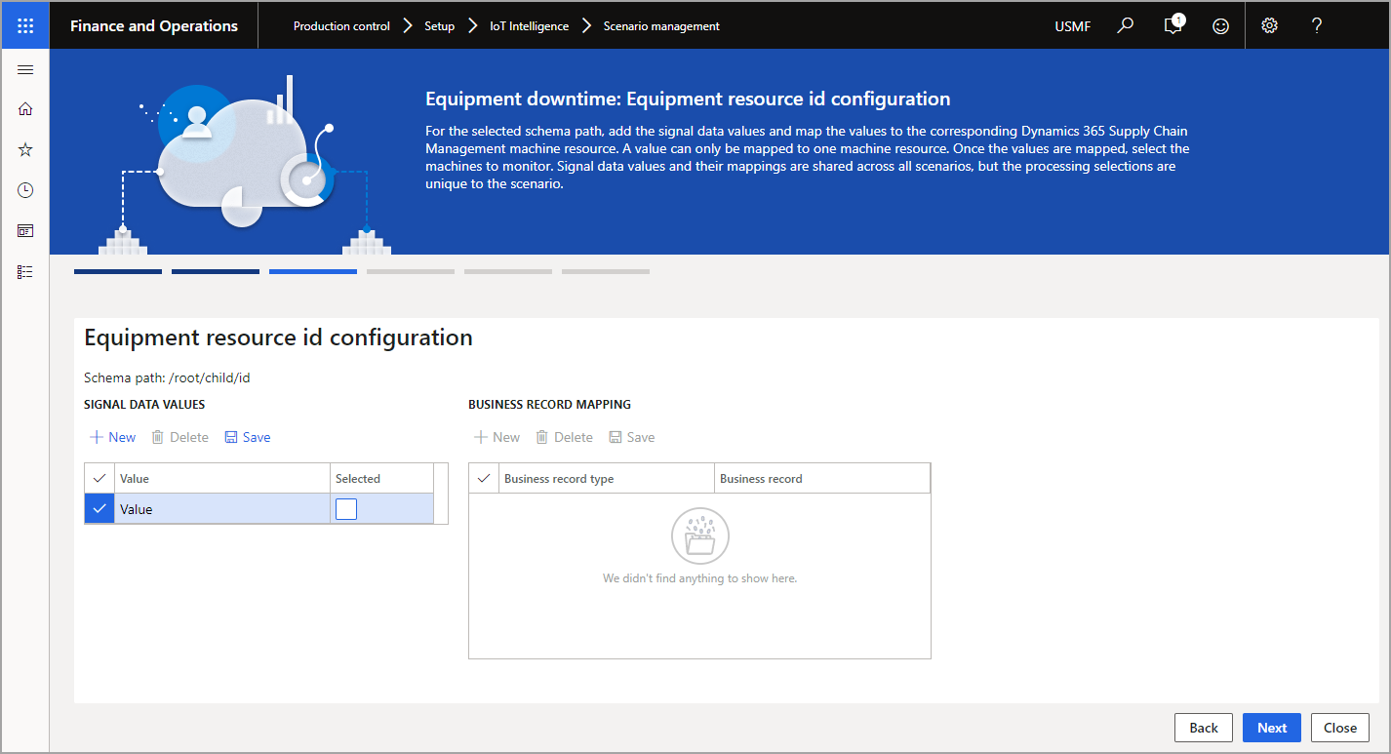The width and height of the screenshot is (1391, 754).
Task: Add New signal data value
Action: [113, 437]
